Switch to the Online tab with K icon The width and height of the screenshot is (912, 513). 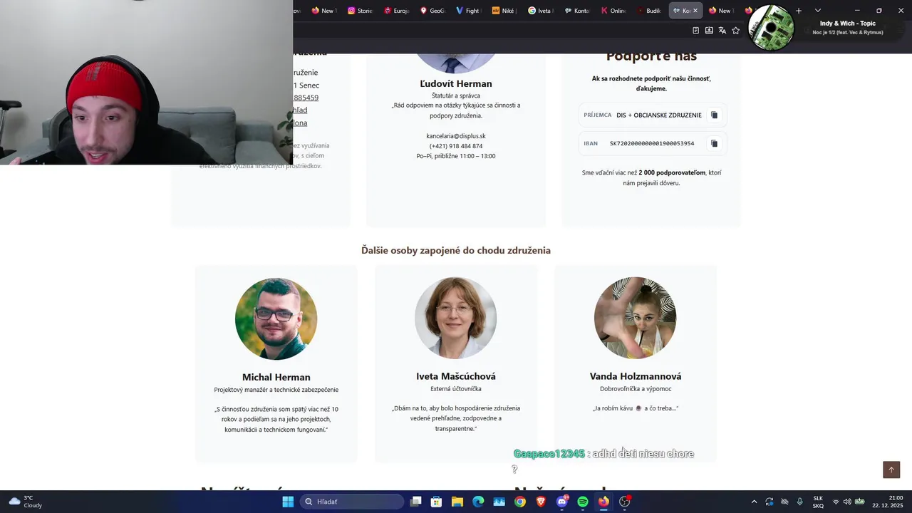(x=613, y=11)
